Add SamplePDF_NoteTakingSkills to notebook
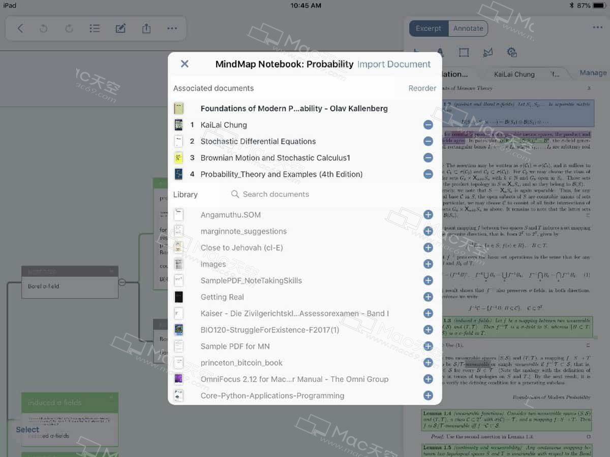Screen dimensions: 610x457 coord(428,280)
